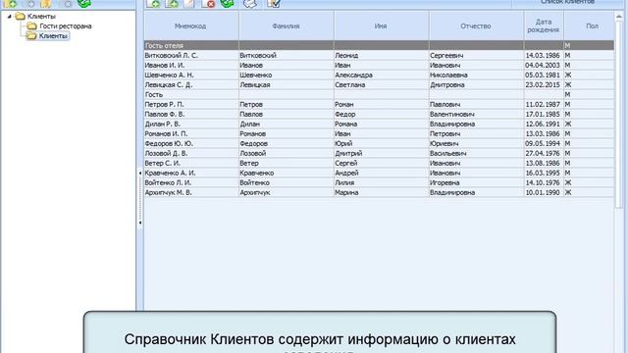The height and width of the screenshot is (353, 628).
Task: Select the Шевченко А. Н. row
Action: [379, 75]
